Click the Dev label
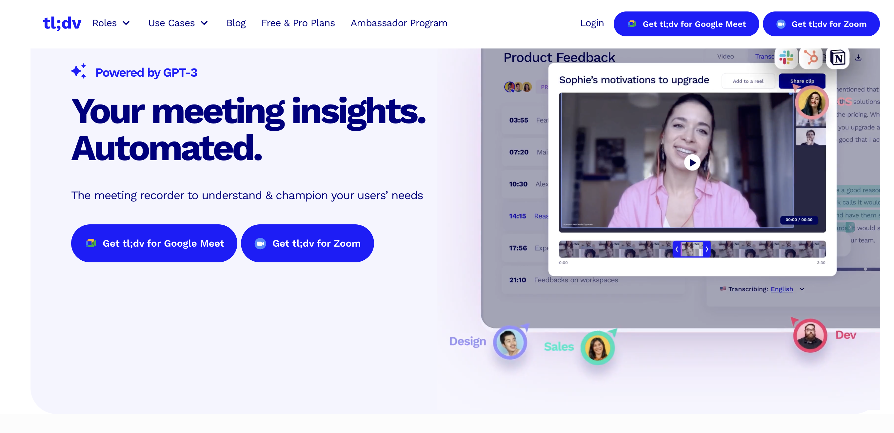The image size is (894, 433). click(x=845, y=335)
